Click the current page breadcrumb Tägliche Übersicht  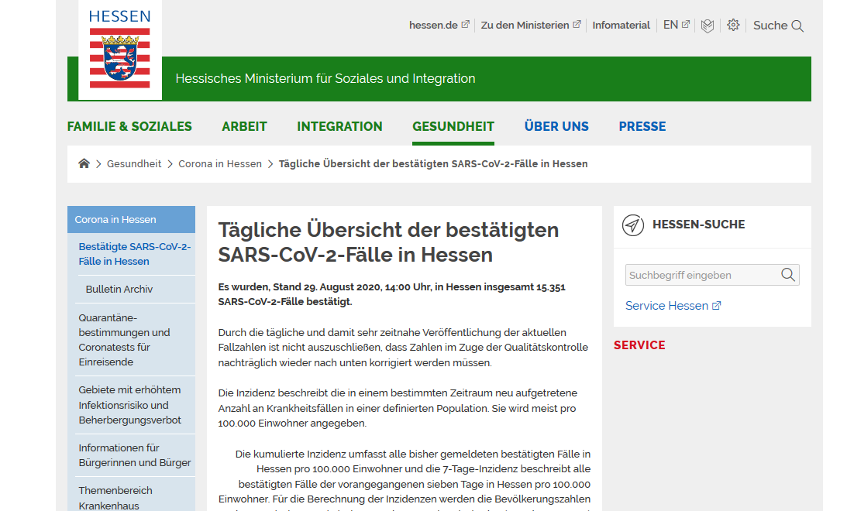pos(433,163)
